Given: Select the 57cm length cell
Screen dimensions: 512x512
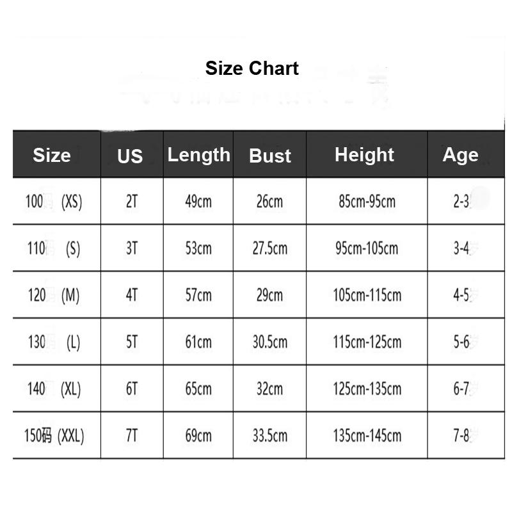Looking at the screenshot, I should click(198, 295).
